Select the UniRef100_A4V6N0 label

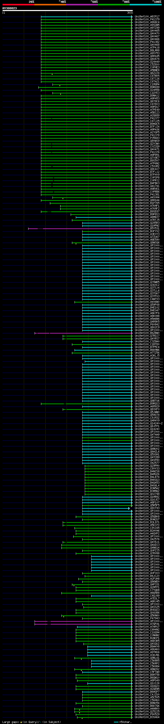(147, 302)
